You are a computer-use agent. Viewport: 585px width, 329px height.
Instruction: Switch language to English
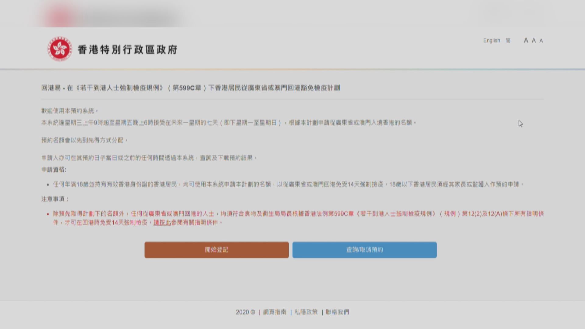click(491, 40)
